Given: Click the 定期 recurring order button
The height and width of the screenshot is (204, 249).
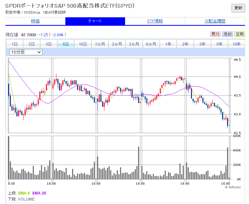Looking at the screenshot, I should 240,34.
